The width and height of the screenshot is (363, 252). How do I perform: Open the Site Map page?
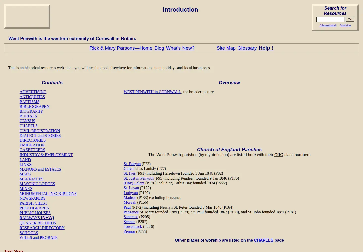(226, 48)
